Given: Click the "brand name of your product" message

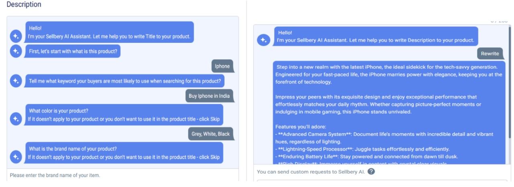Looking at the screenshot, I should [124, 153].
